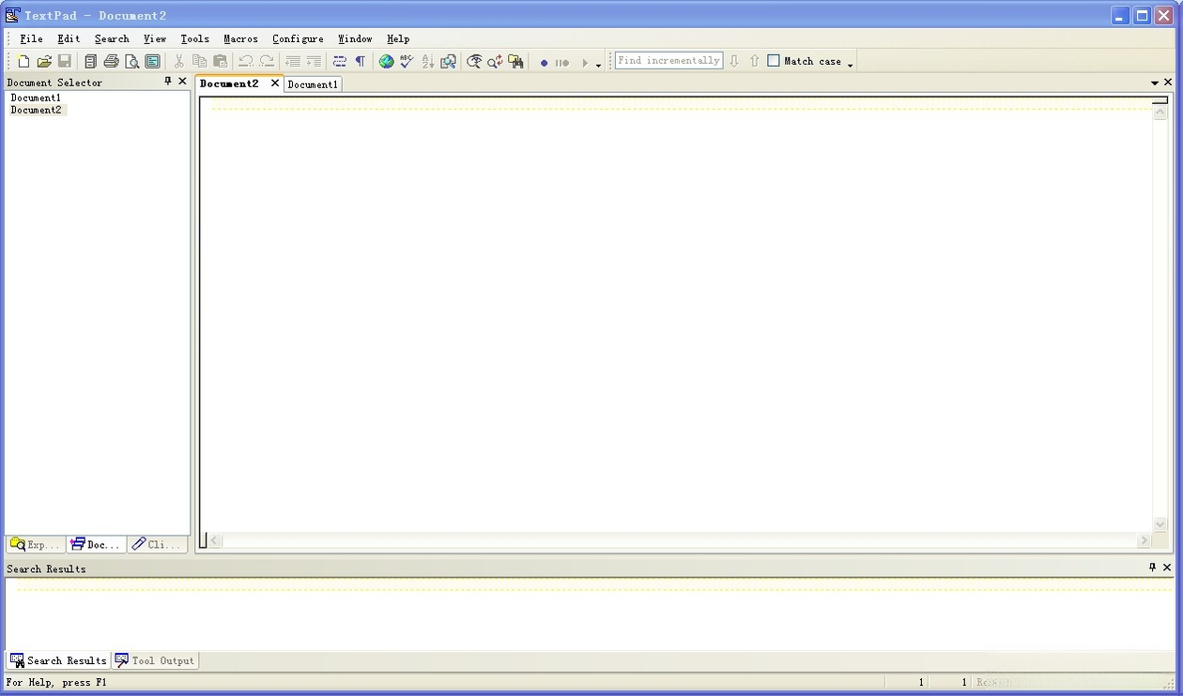The height and width of the screenshot is (696, 1183).
Task: Click the find next down arrow
Action: click(734, 61)
